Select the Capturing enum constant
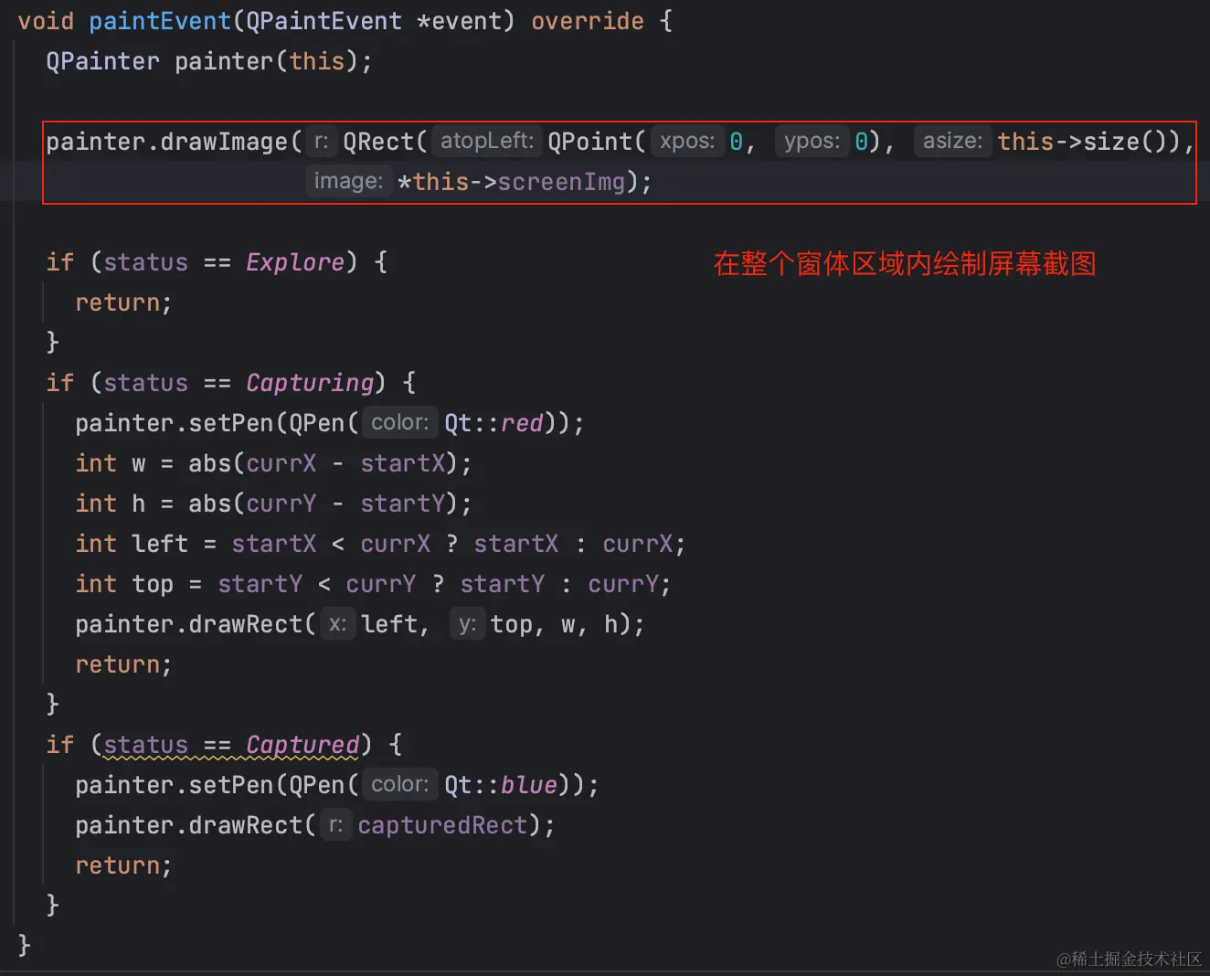Viewport: 1210px width, 976px height. tap(310, 383)
